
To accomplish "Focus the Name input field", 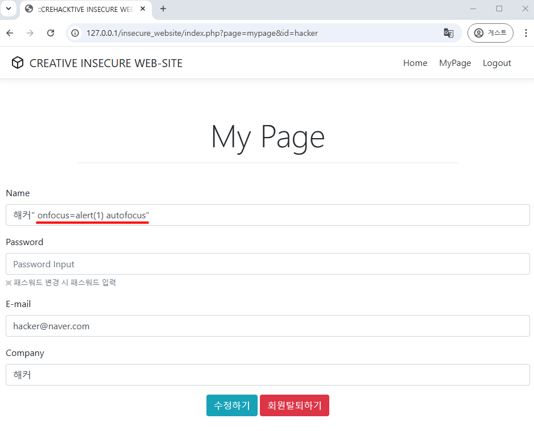I will point(268,215).
